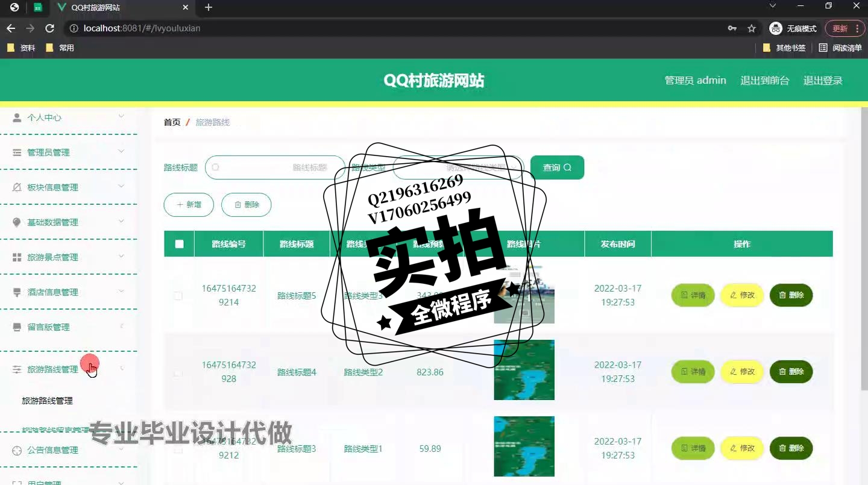868x485 pixels.
Task: Click the 旅游景点管理 grid icon
Action: click(x=17, y=257)
